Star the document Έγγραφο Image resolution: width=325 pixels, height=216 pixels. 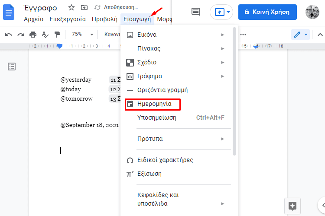coord(71,8)
